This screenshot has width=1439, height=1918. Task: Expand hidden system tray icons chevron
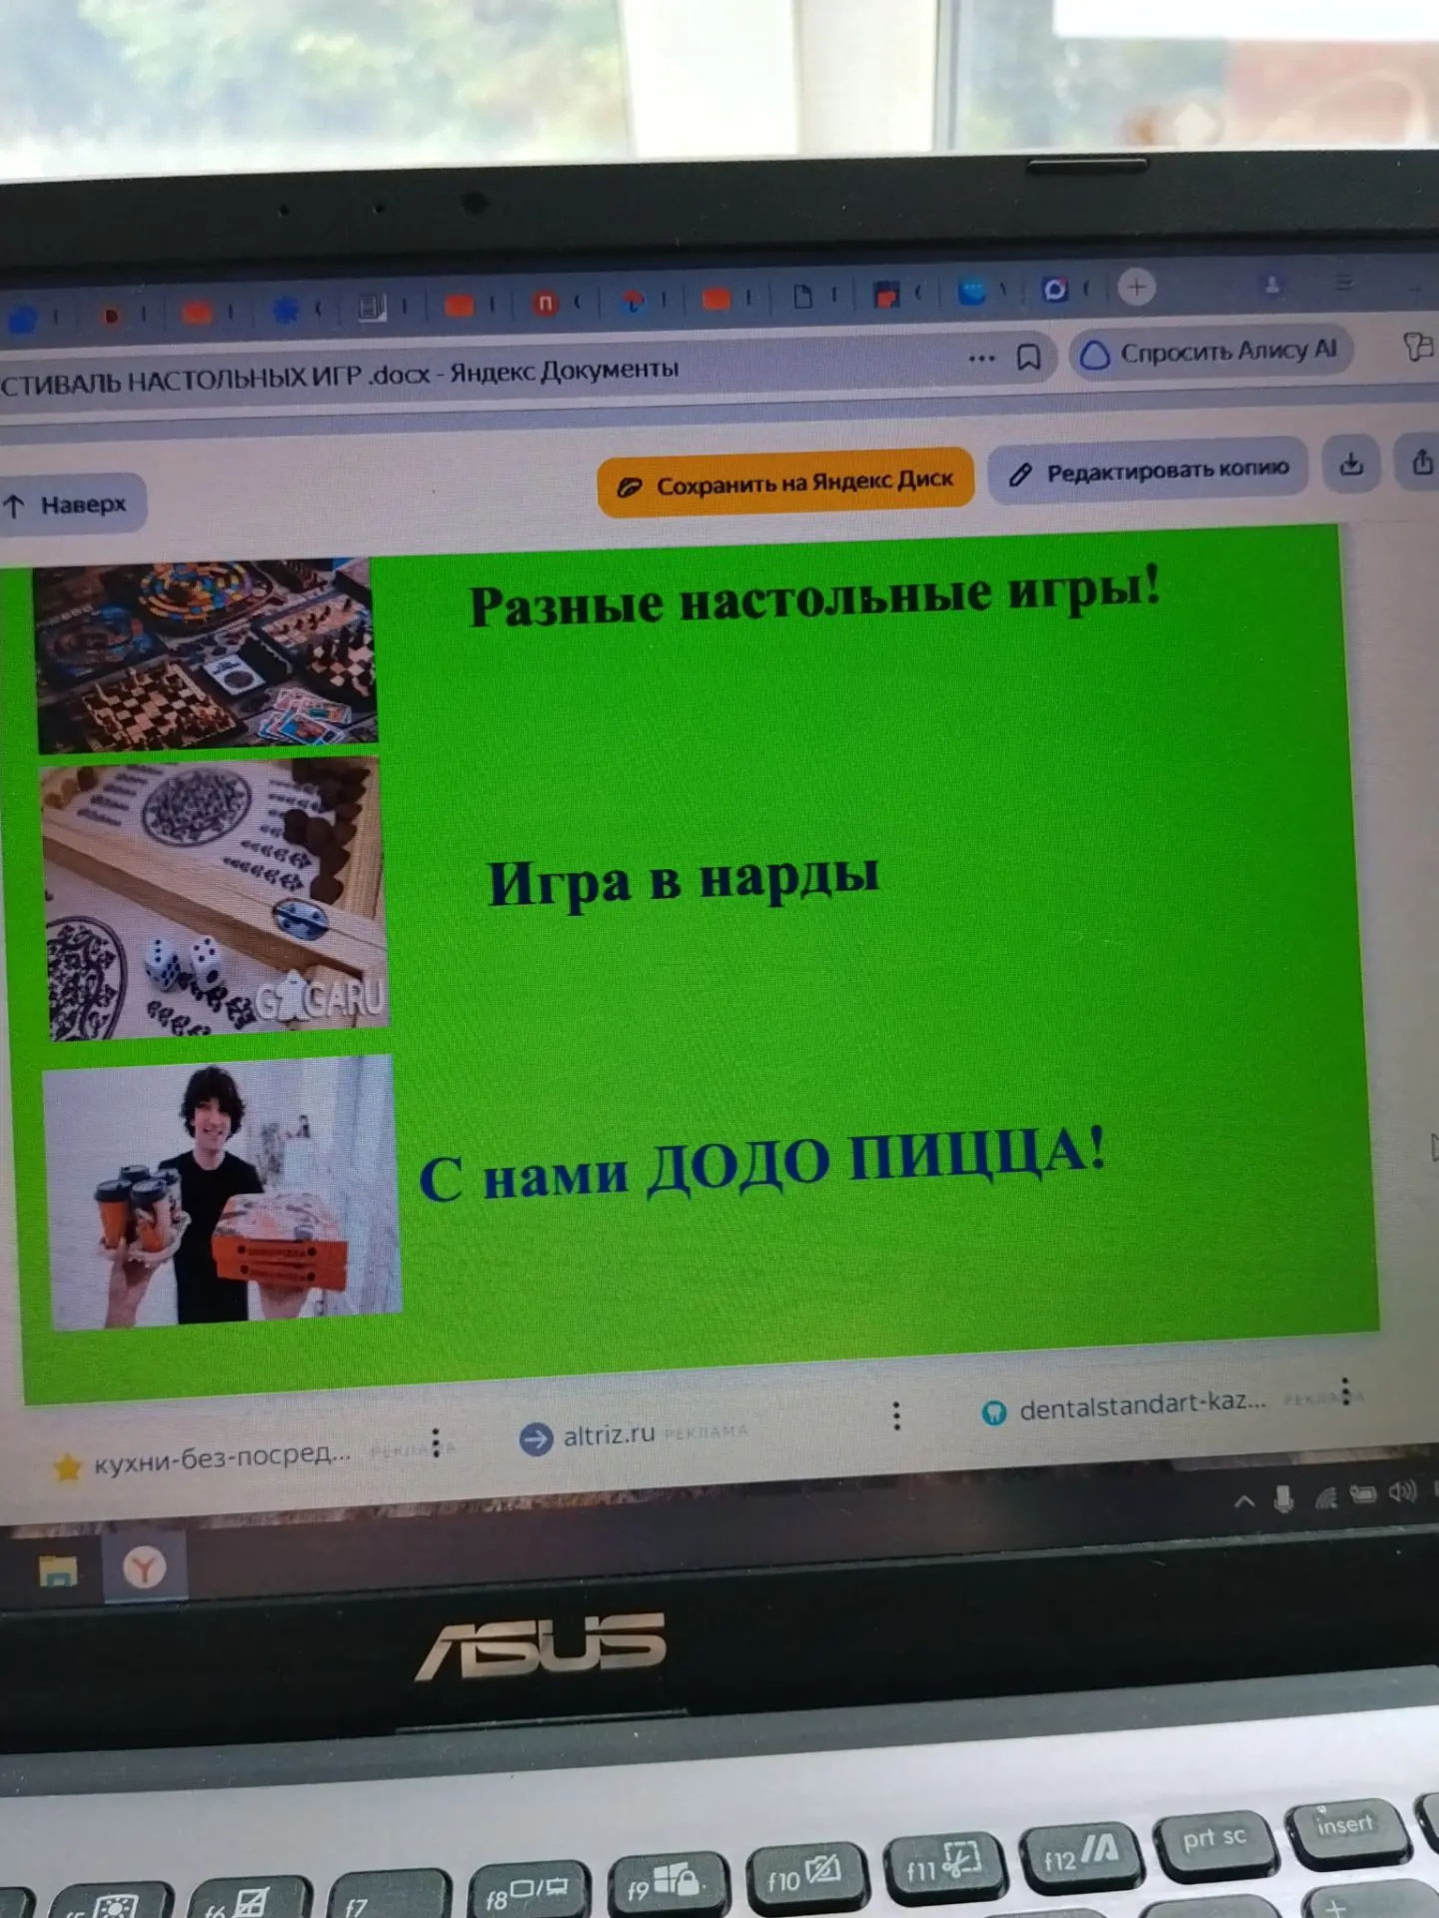[x=1244, y=1500]
